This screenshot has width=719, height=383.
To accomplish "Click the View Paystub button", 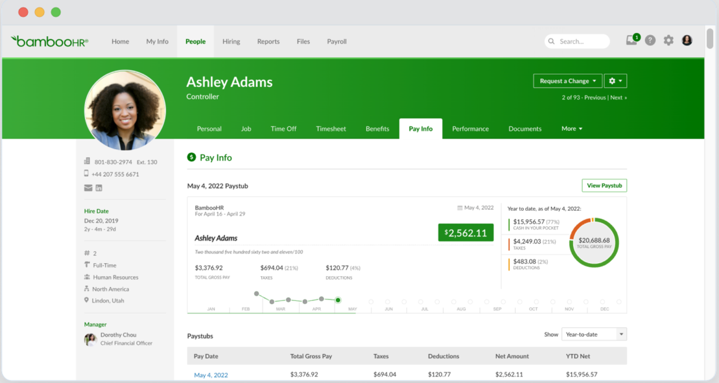I will (604, 185).
